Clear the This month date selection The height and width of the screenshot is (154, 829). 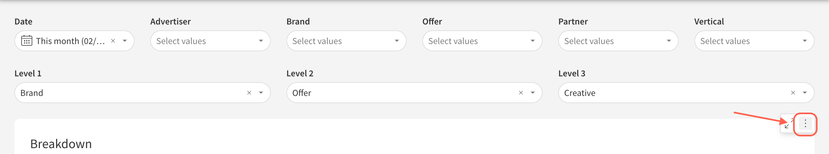(113, 41)
